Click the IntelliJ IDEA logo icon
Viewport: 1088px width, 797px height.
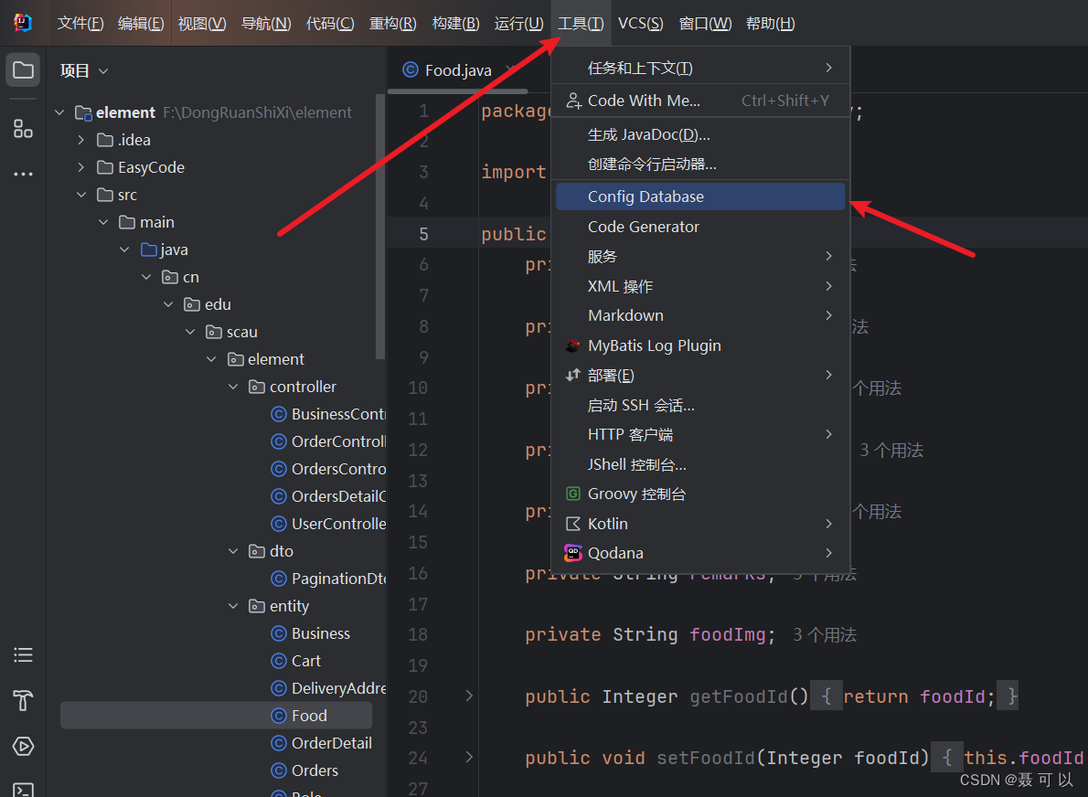coord(23,23)
